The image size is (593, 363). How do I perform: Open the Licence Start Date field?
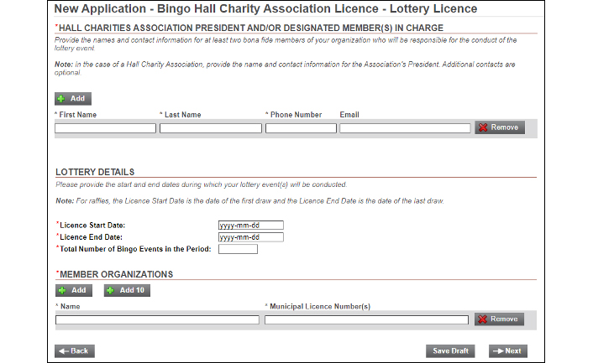(251, 226)
